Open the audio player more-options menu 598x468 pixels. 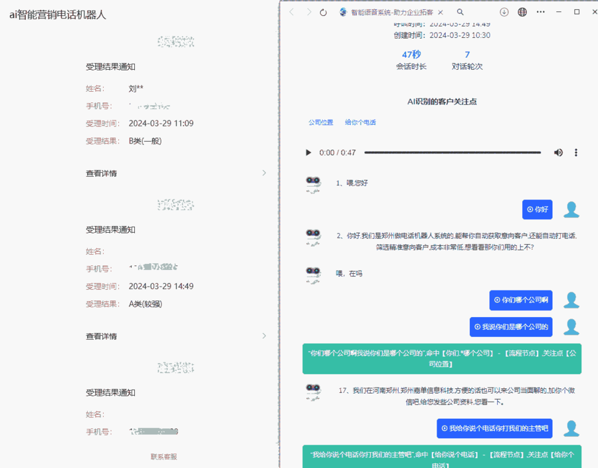[576, 153]
